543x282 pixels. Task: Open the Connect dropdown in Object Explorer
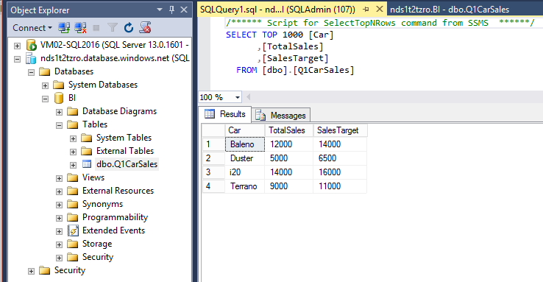point(32,28)
